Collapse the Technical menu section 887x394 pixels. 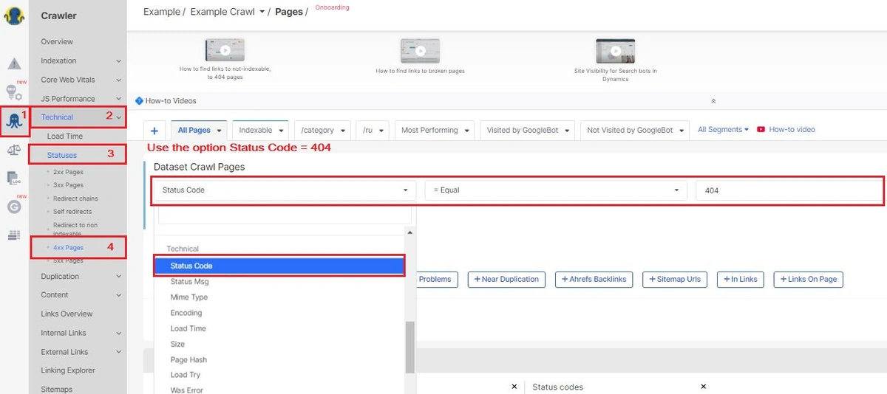[x=119, y=117]
